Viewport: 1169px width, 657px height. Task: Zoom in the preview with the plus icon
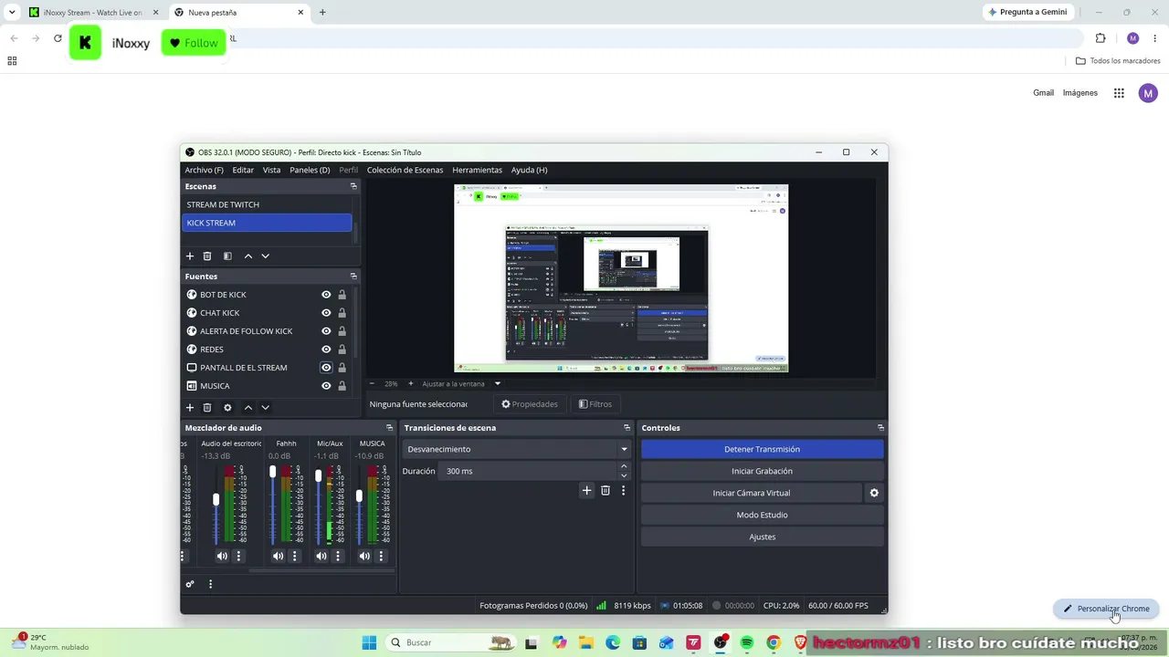pos(411,384)
